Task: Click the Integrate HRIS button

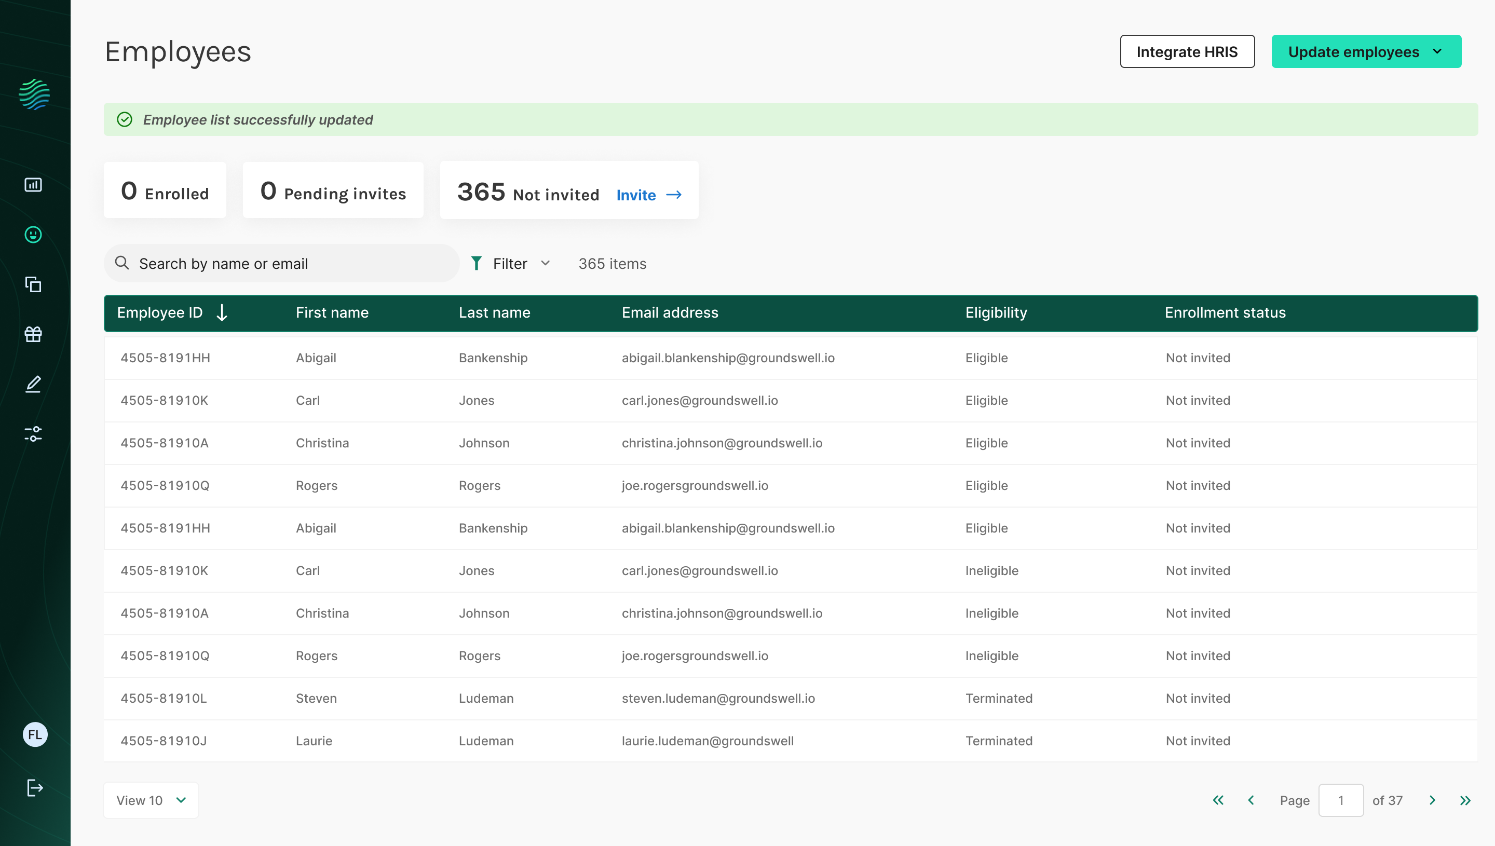Action: click(1187, 52)
